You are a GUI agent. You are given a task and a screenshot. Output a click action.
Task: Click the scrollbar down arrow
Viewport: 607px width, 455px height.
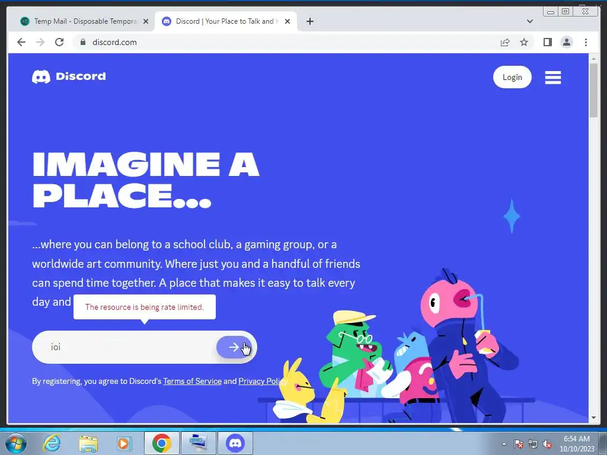tap(593, 418)
